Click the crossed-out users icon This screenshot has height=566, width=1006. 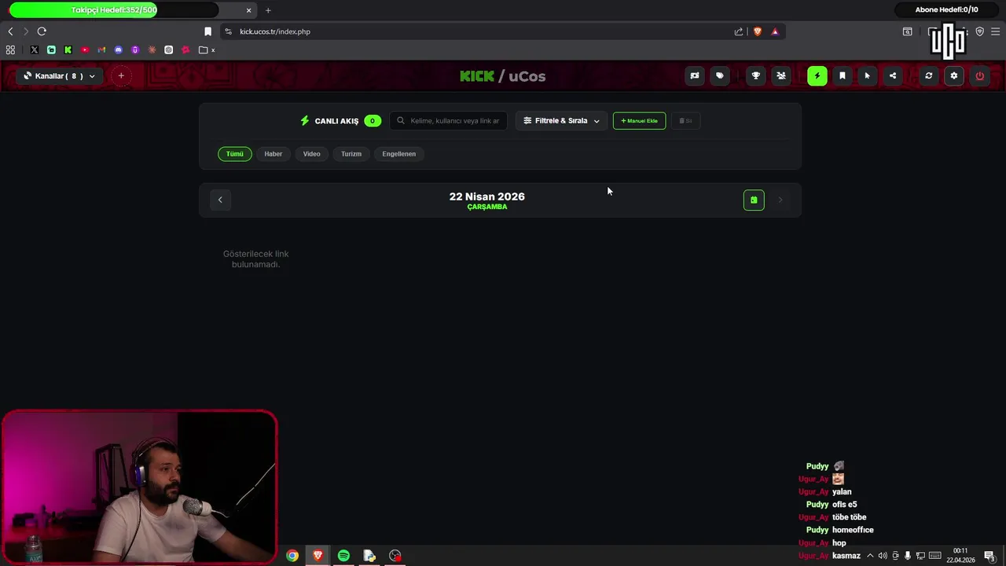(x=781, y=76)
